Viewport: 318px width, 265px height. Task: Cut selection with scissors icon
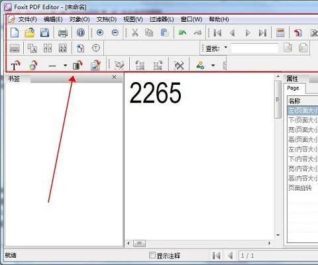[134, 32]
